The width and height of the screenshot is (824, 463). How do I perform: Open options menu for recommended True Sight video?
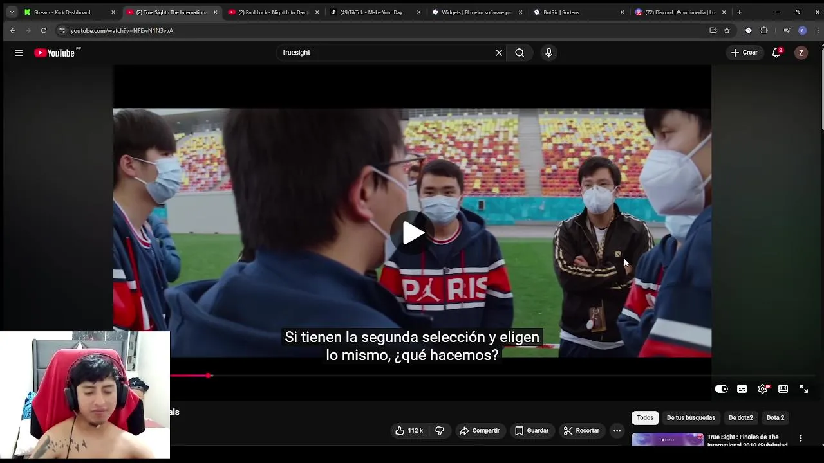click(801, 439)
